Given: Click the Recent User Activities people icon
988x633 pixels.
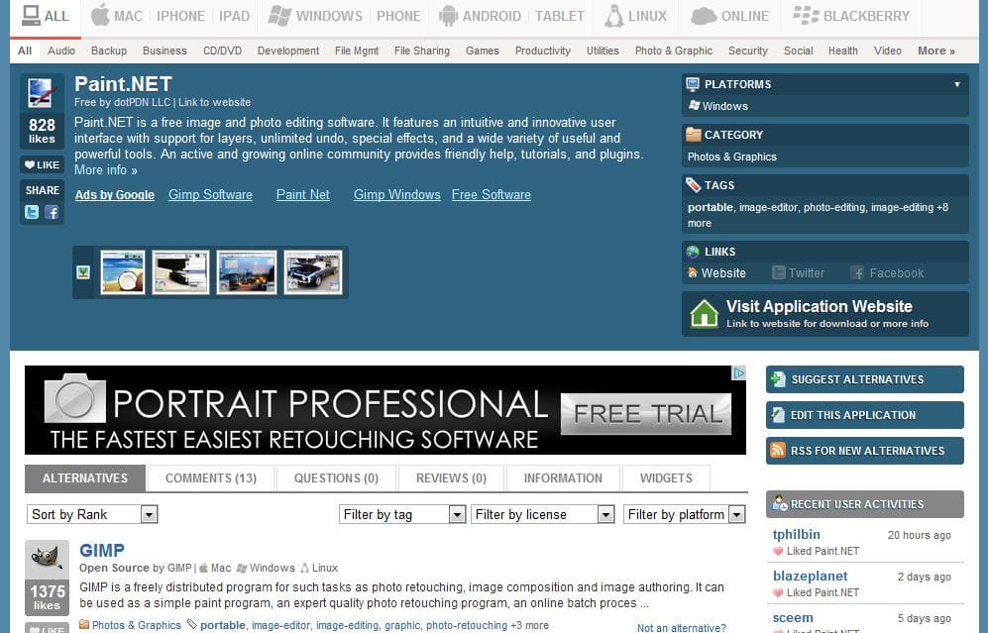Looking at the screenshot, I should (780, 503).
